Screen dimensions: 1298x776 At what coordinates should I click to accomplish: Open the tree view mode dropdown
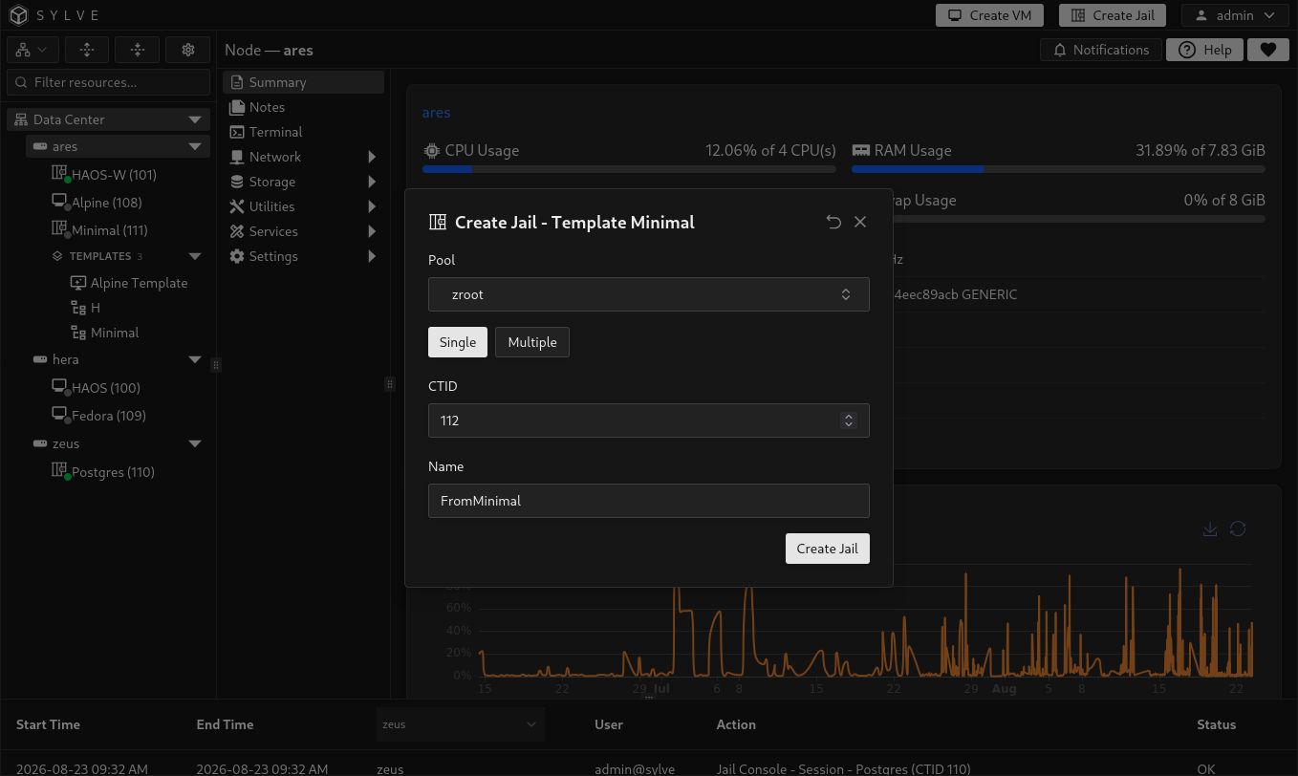[x=33, y=50]
